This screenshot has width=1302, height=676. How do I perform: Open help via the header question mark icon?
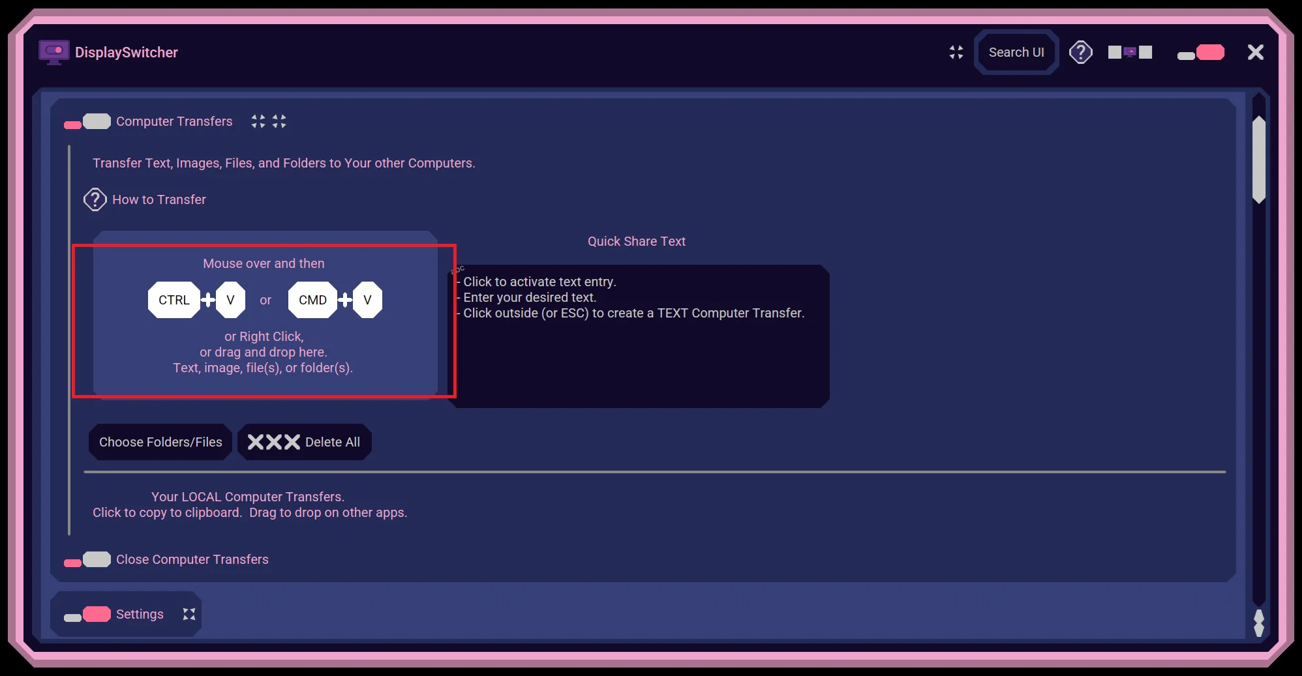[1081, 52]
